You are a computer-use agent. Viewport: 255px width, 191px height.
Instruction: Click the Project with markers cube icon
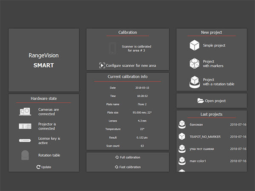click(x=195, y=64)
